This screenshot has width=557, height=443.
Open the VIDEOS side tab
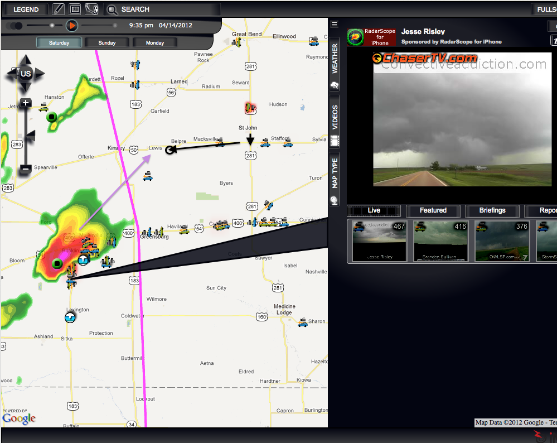point(335,122)
